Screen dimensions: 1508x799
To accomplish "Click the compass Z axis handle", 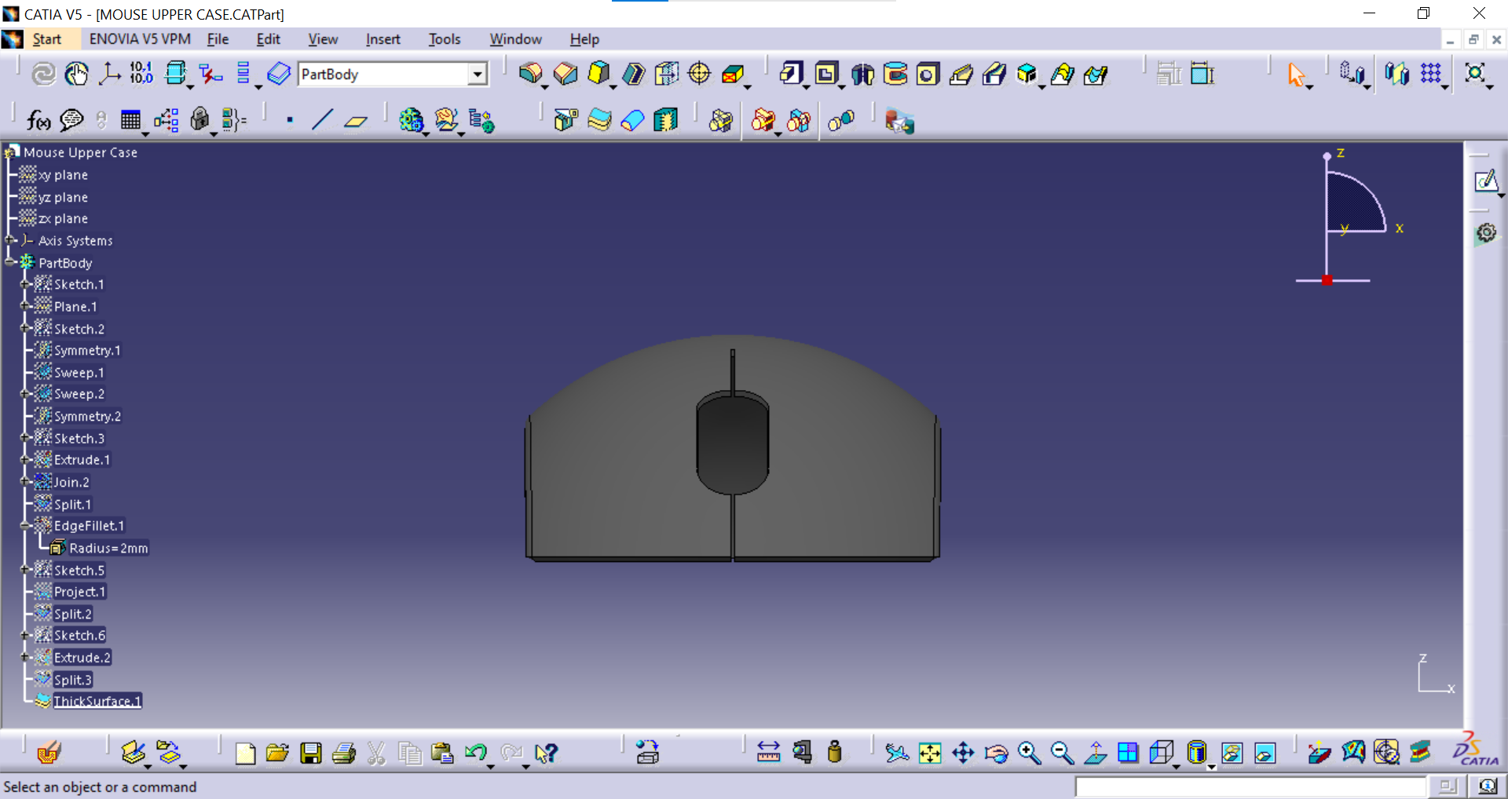I will 1327,156.
